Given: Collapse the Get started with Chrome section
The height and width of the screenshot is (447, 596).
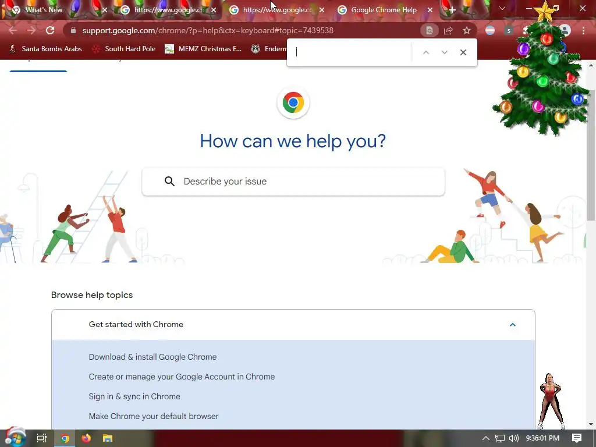Looking at the screenshot, I should pyautogui.click(x=512, y=325).
